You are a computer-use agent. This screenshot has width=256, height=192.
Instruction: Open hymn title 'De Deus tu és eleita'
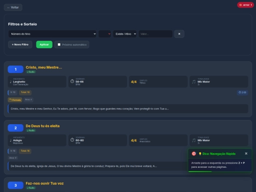[x=43, y=126]
